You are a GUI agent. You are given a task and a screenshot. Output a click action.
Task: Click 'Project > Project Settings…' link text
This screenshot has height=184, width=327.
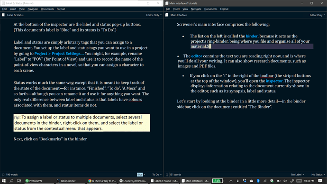(59, 54)
